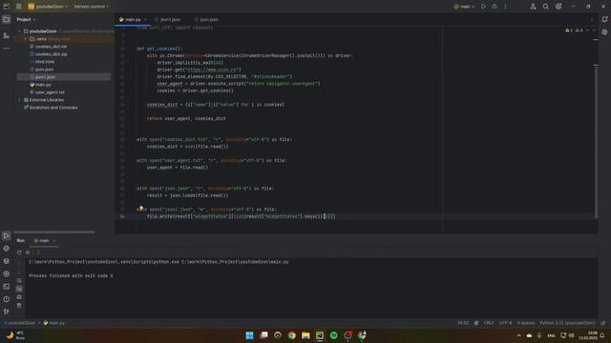Expand the .venv folder
611x343 pixels.
26,39
